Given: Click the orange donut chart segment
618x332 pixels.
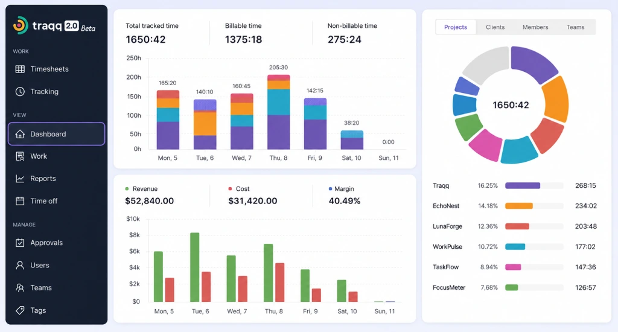Looking at the screenshot, I should (556, 100).
